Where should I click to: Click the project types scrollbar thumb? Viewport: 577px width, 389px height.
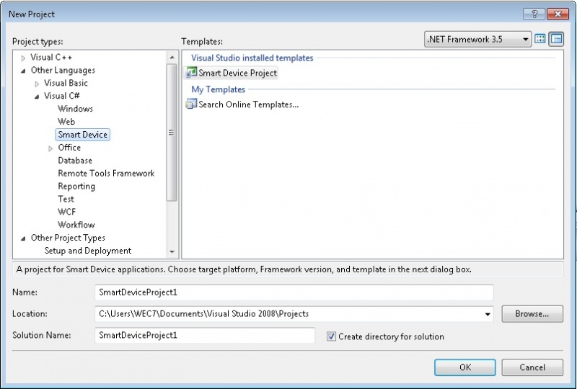pyautogui.click(x=172, y=133)
